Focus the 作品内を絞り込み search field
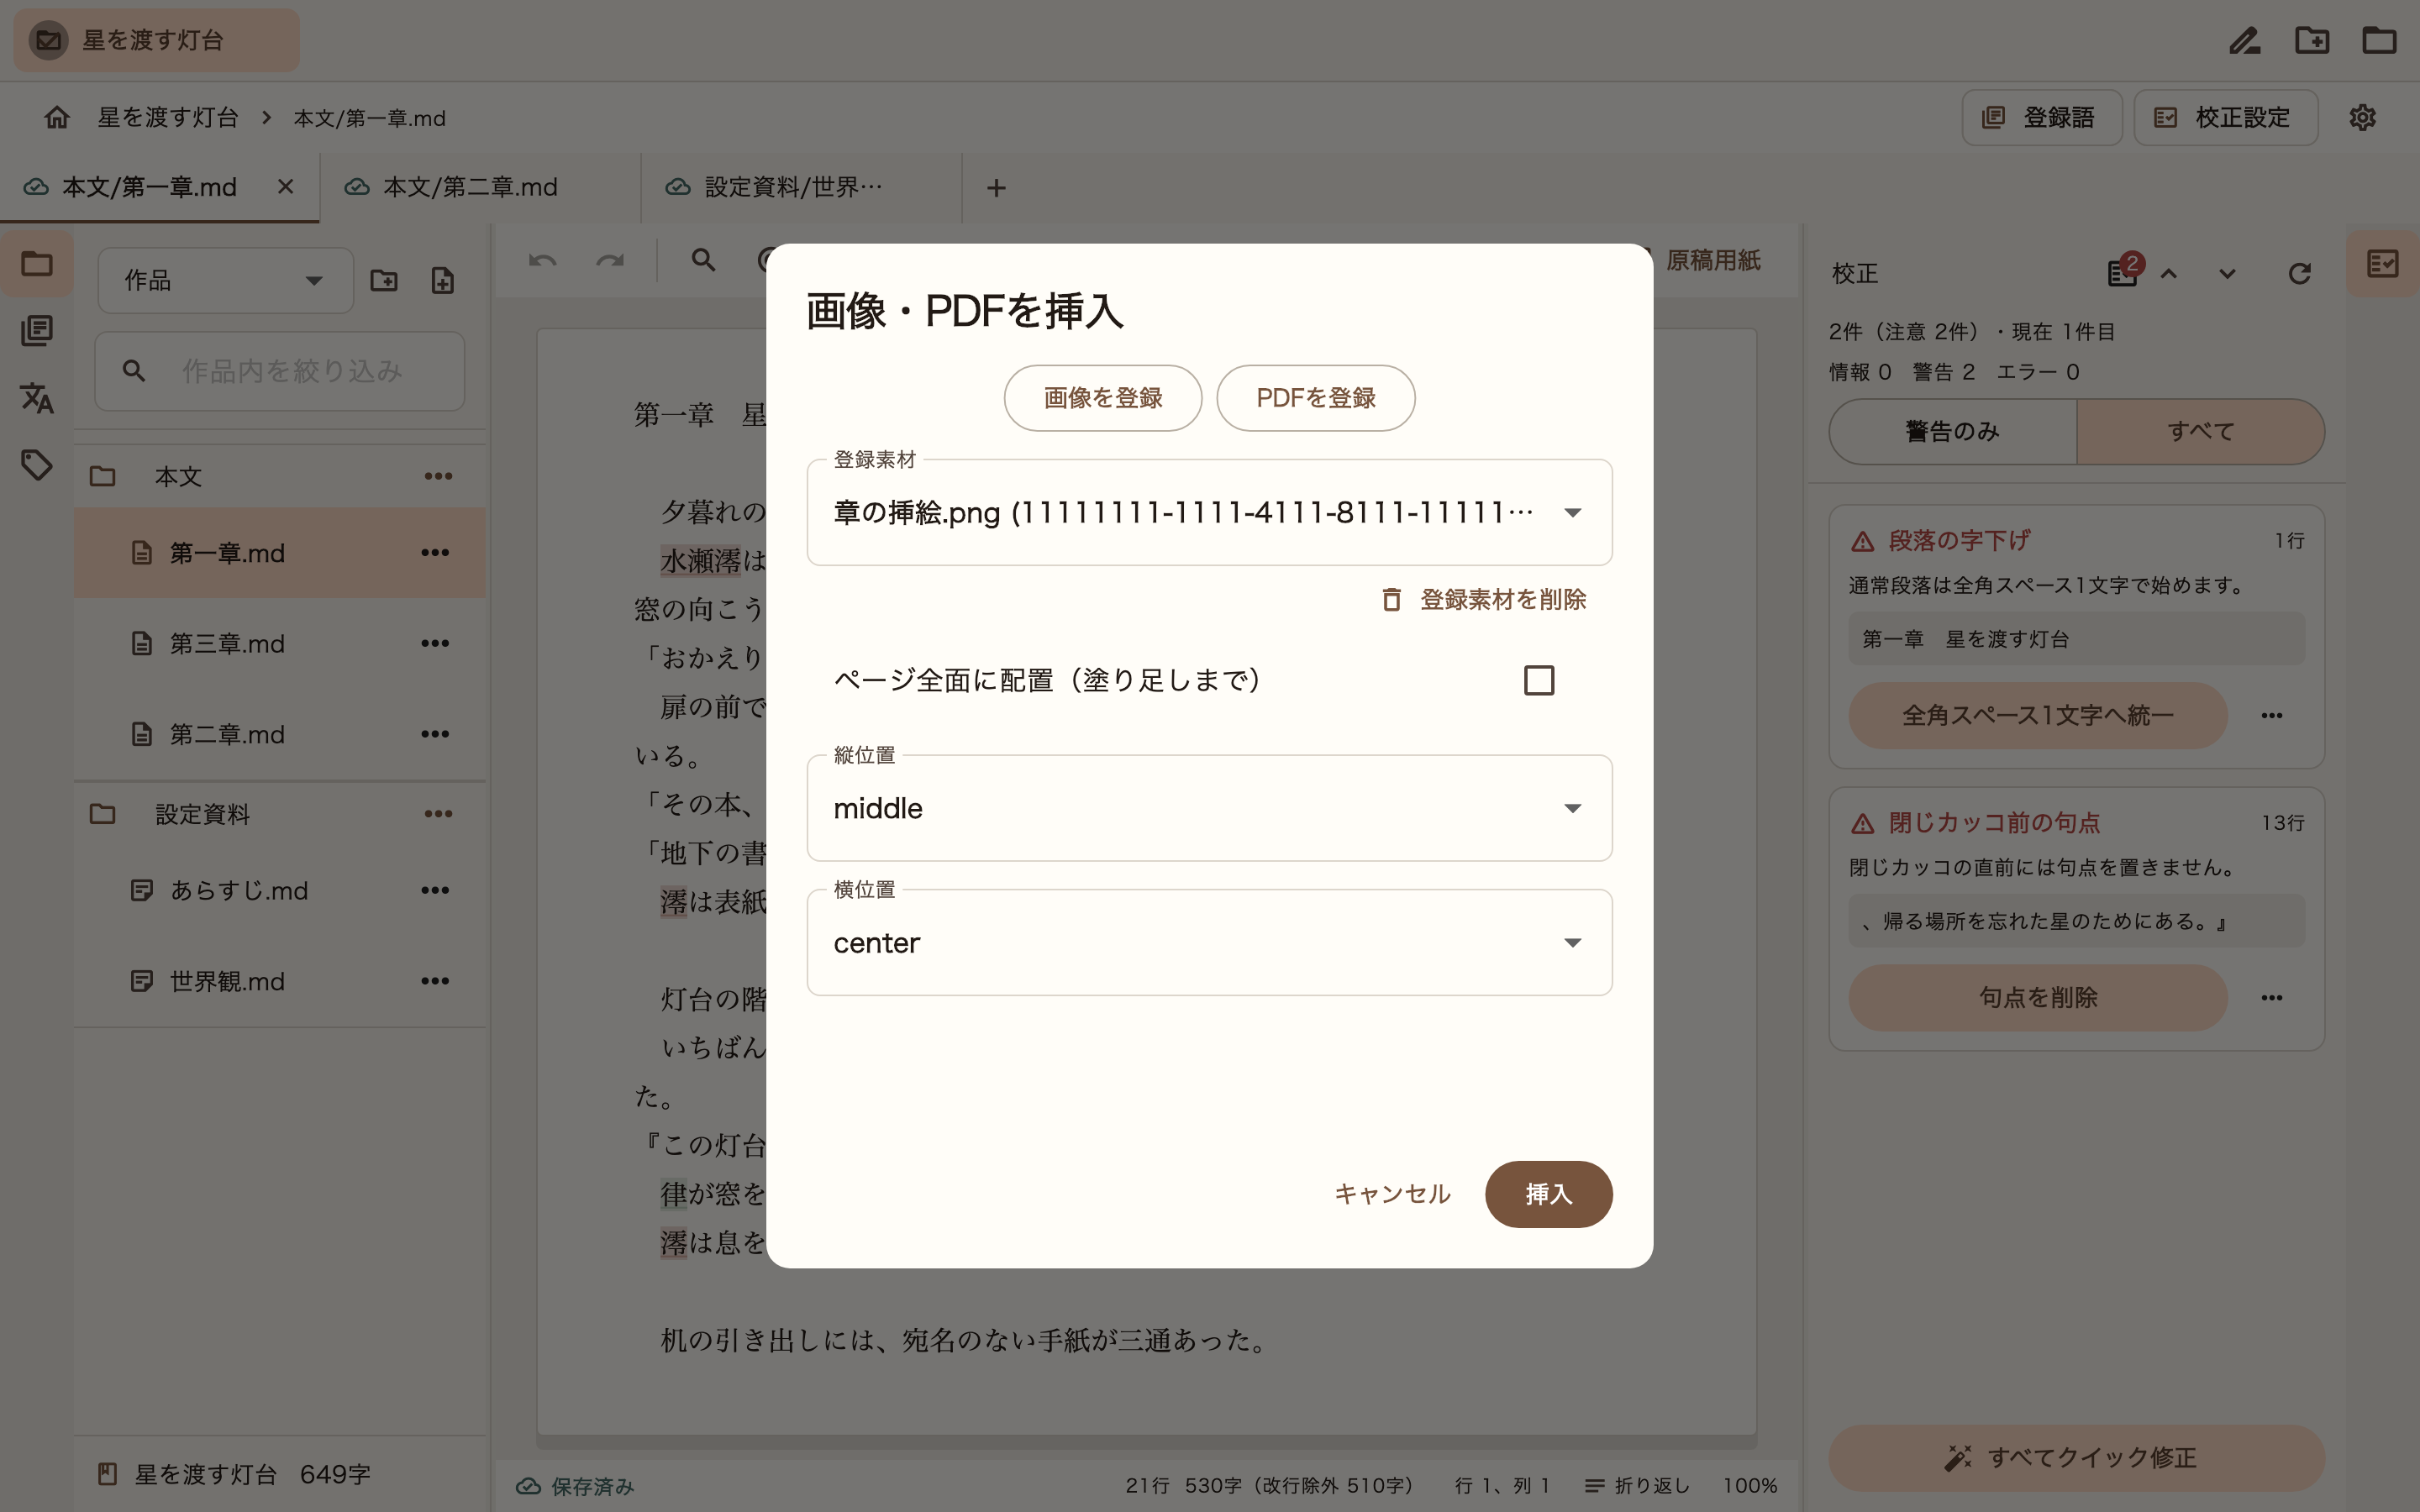Viewport: 2420px width, 1512px height. coord(280,371)
